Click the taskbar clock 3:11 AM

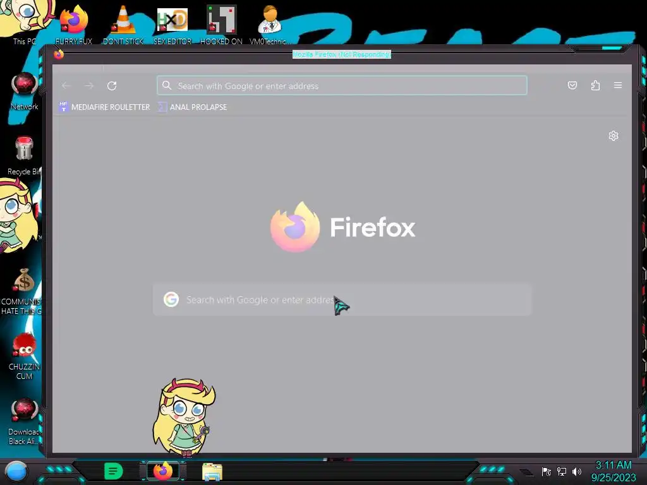[x=614, y=465]
